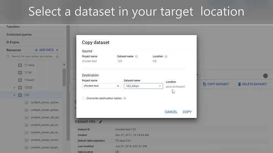Select dataset 11euw2 in tree

29,80
